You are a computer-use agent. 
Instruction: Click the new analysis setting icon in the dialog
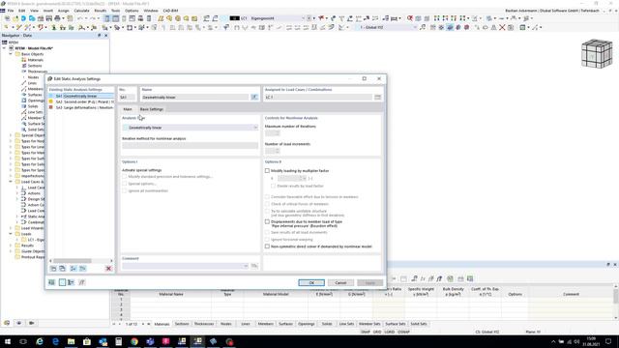(53, 269)
